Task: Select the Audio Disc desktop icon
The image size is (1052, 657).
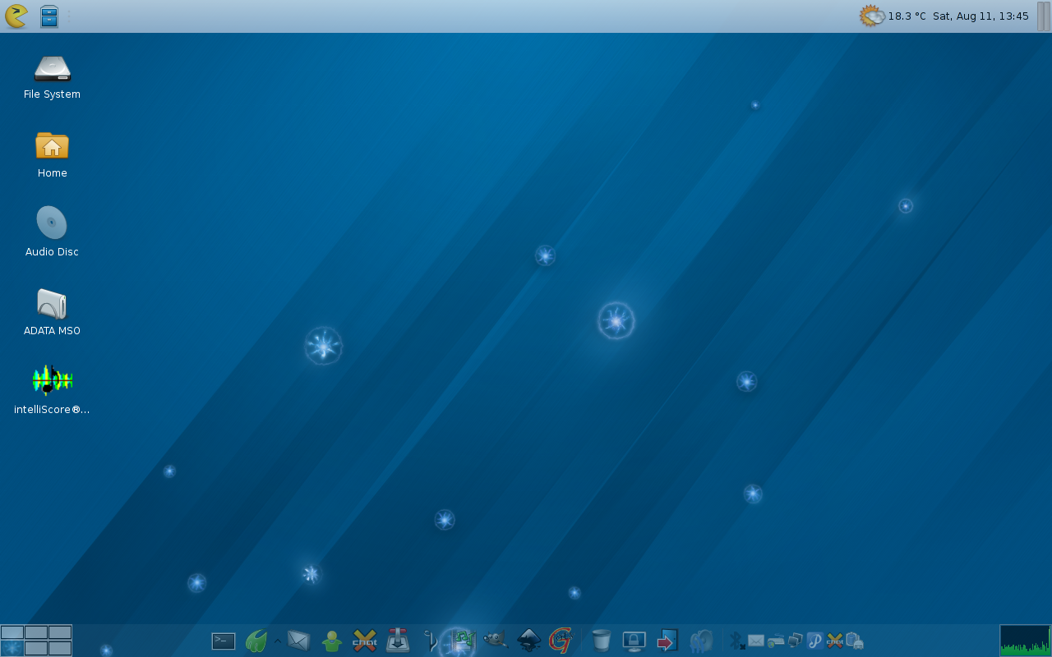Action: click(52, 233)
